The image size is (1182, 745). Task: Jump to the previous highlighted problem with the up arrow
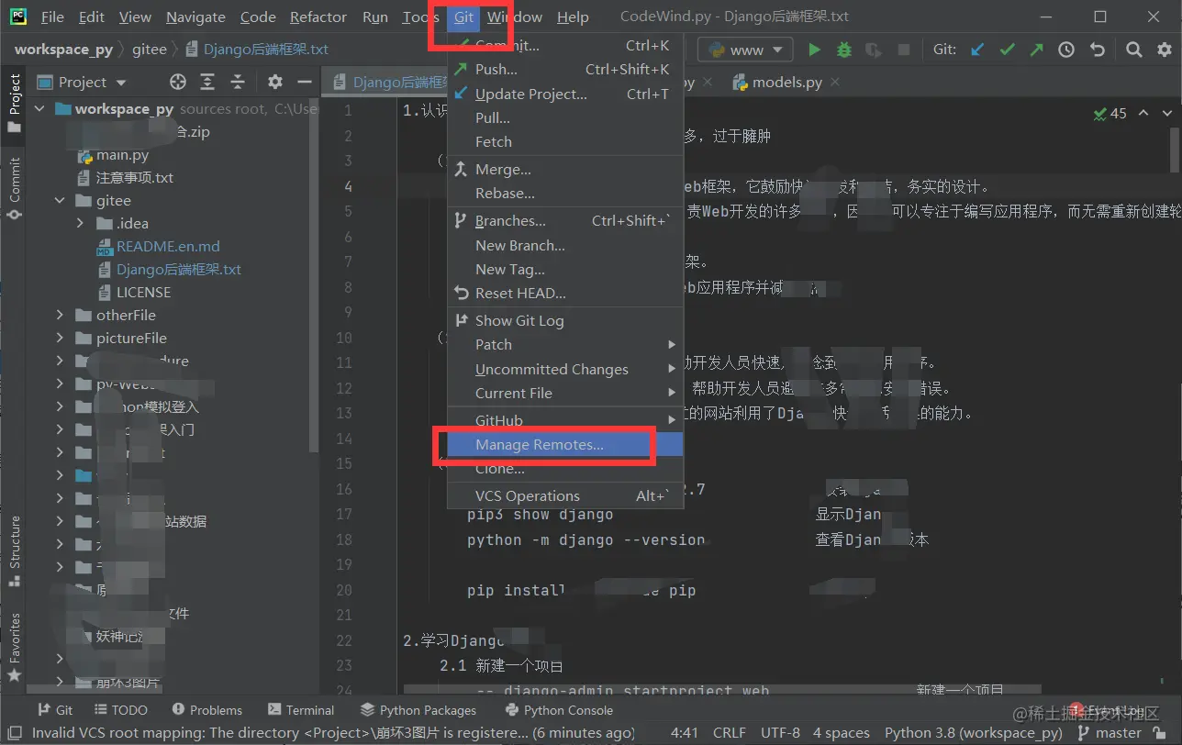tap(1143, 113)
